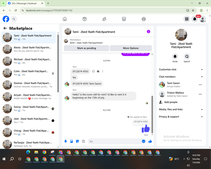Collapse Chat members section
Image resolution: width=211 pixels, height=169 pixels.
tap(181, 77)
